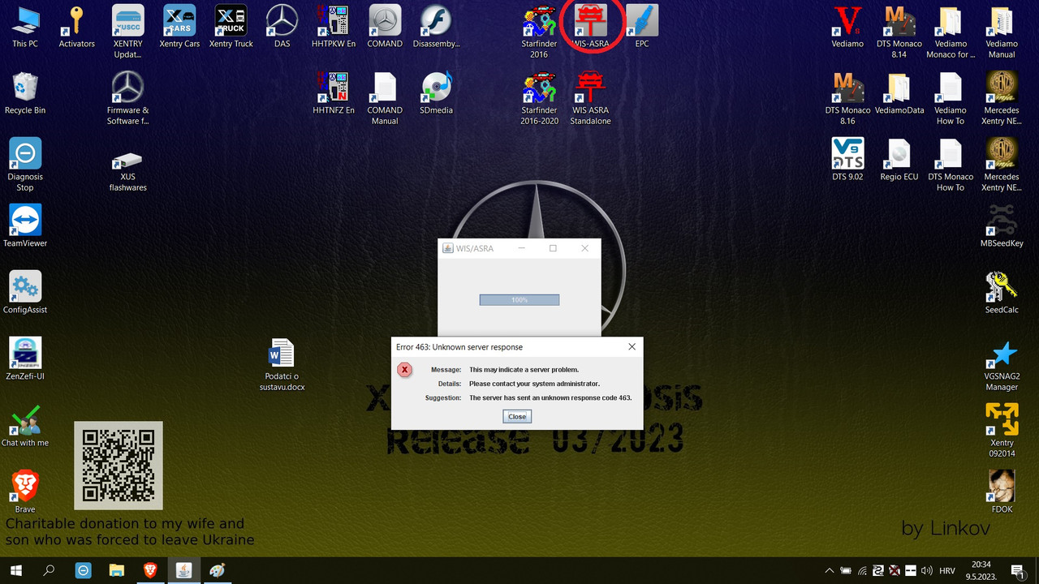The image size is (1039, 584).
Task: Dismiss the Error 463 dialog with X
Action: tap(632, 346)
